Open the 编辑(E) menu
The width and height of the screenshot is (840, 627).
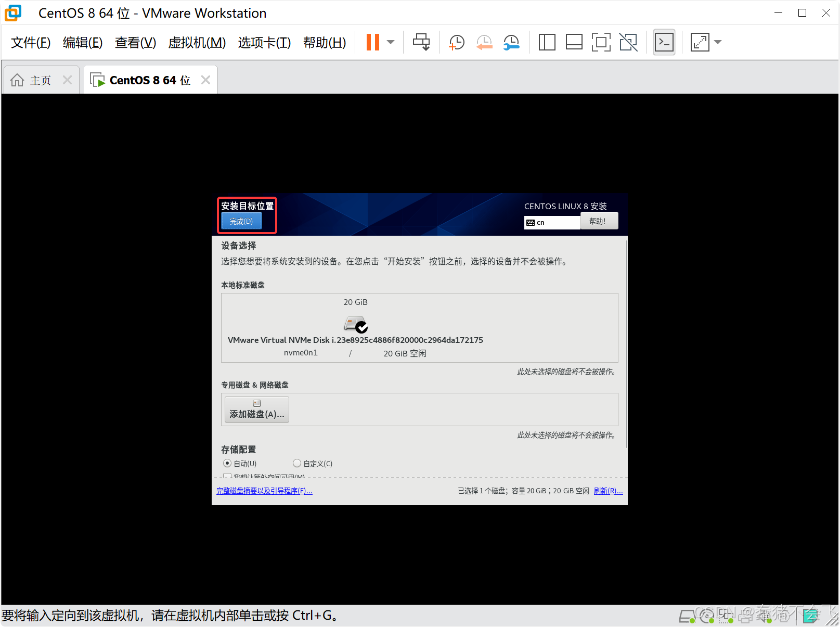click(x=83, y=43)
